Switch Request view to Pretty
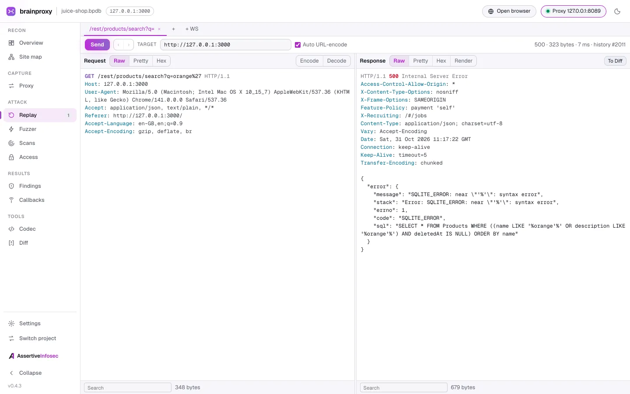Screen dimensions: 630x394 (141, 61)
